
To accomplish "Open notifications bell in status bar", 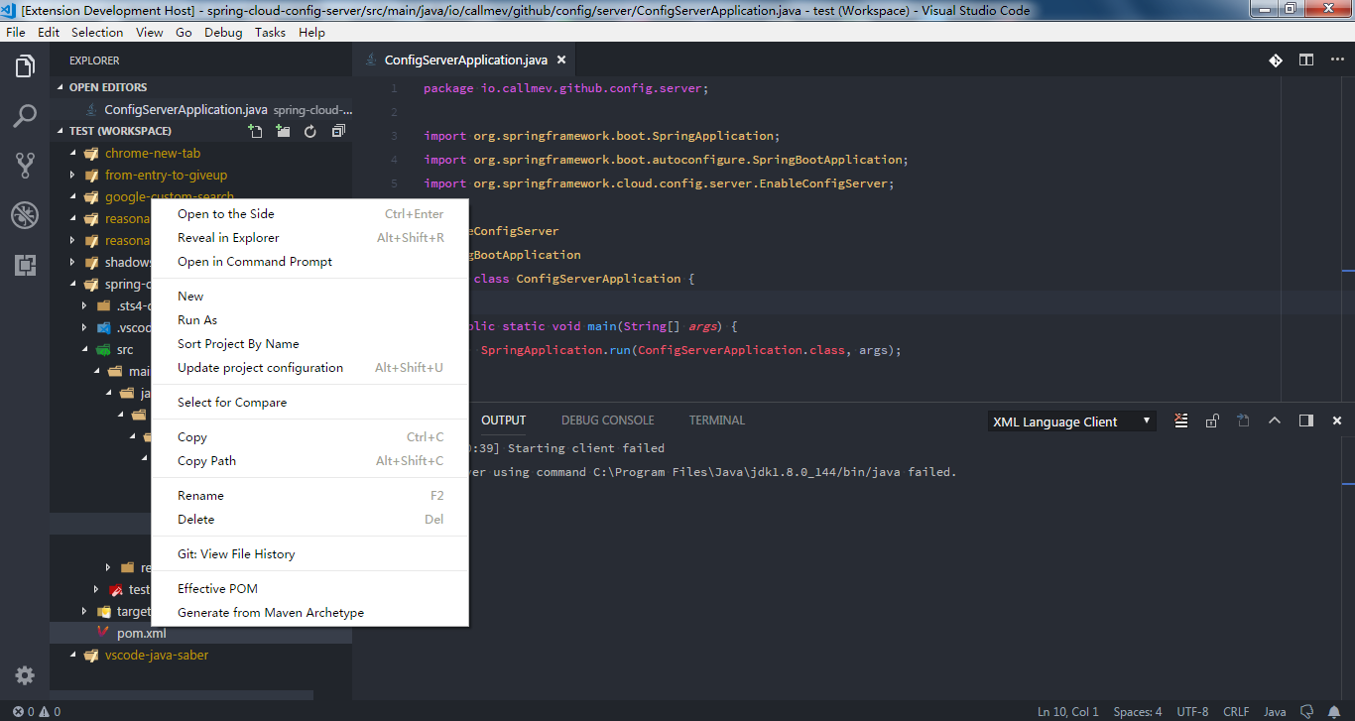I will click(1335, 711).
